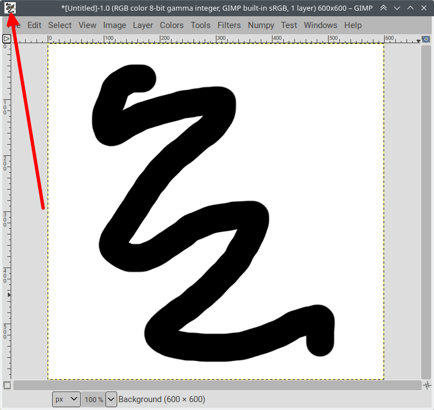Open the Colors menu
The image size is (434, 410).
(172, 25)
